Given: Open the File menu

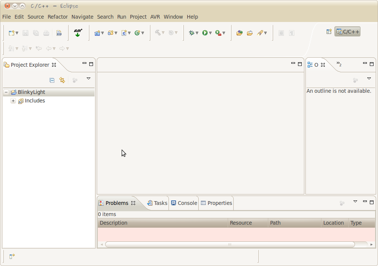Looking at the screenshot, I should pyautogui.click(x=6, y=17).
